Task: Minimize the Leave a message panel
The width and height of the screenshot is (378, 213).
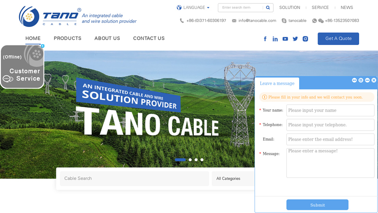Action: pos(367,80)
